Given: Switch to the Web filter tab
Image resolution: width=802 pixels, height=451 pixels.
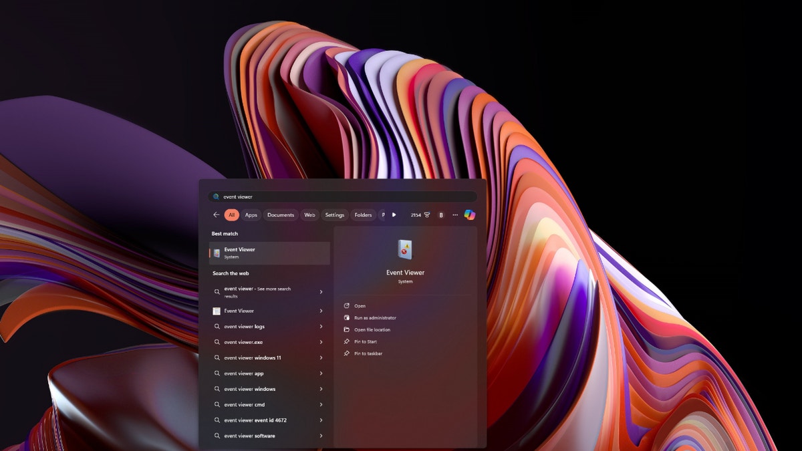Looking at the screenshot, I should (309, 215).
